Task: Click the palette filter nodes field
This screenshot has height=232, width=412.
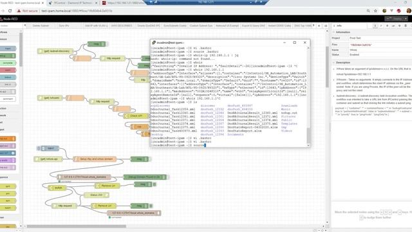Action: 12,26
